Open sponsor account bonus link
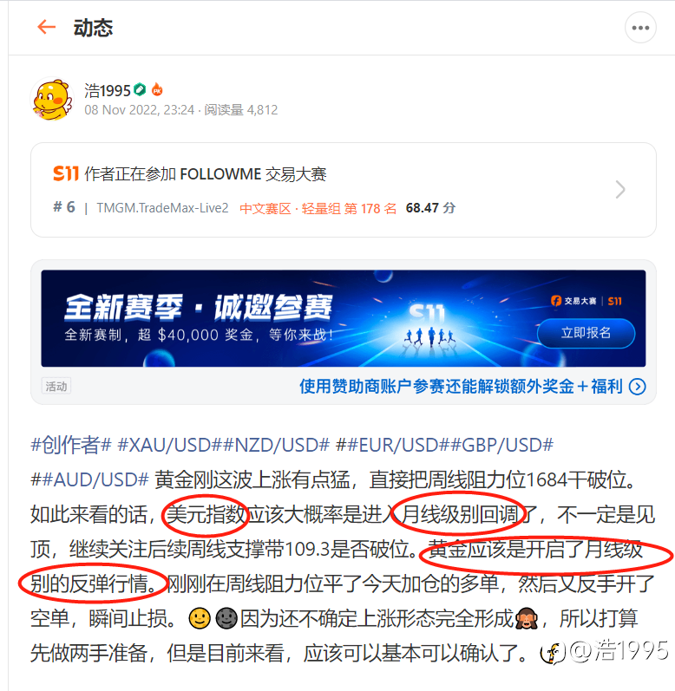This screenshot has width=675, height=691. 461,387
